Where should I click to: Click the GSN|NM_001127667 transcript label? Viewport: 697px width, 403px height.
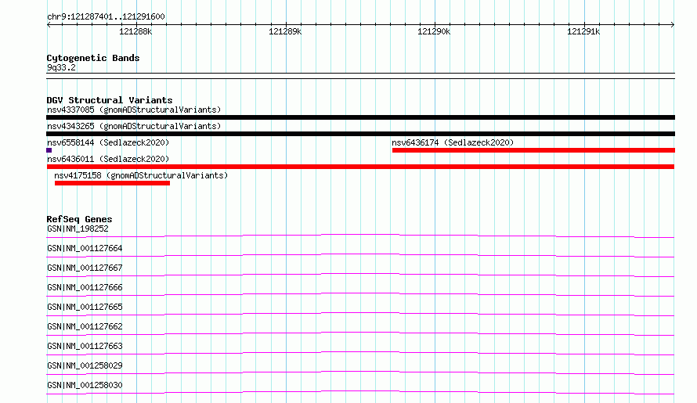(x=85, y=268)
